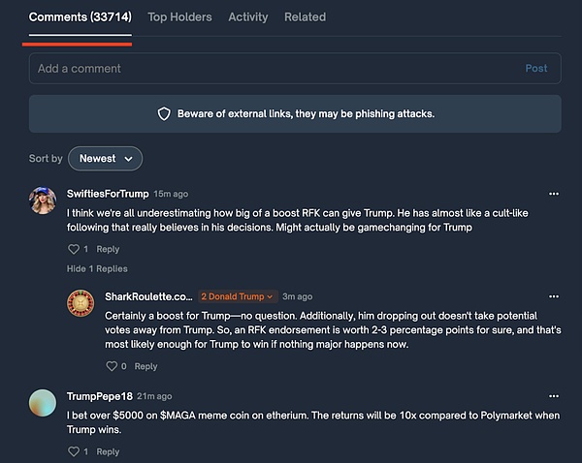The width and height of the screenshot is (582, 463).
Task: Switch to the Top Holders tab
Action: pyautogui.click(x=179, y=17)
